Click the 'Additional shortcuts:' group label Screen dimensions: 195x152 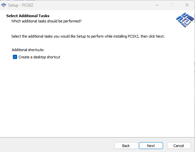pos(28,50)
